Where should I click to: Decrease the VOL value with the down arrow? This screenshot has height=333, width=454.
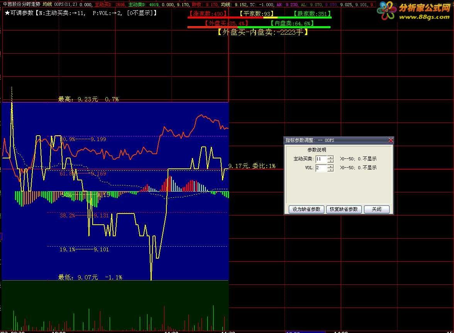pyautogui.click(x=330, y=170)
